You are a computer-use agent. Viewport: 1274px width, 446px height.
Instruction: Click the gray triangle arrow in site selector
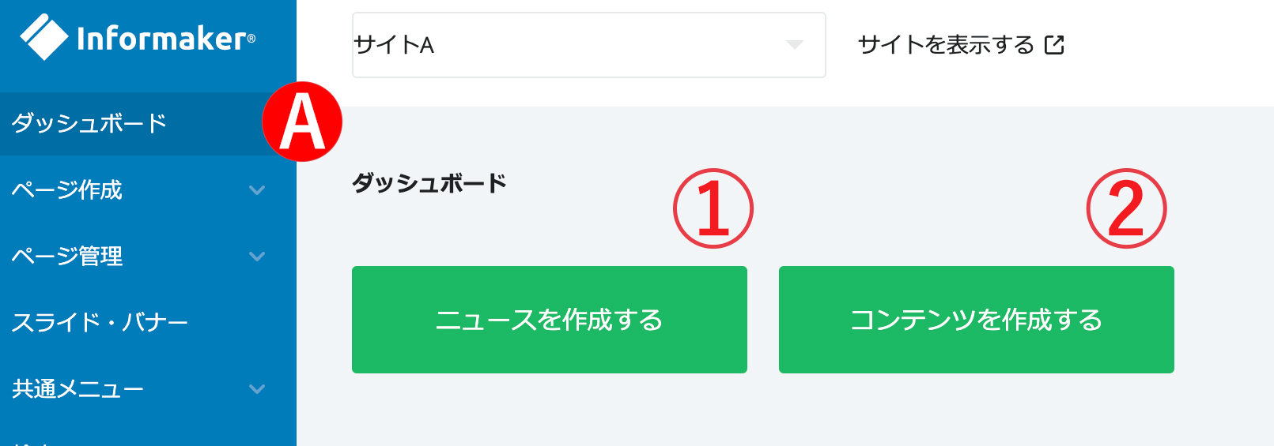[x=795, y=45]
